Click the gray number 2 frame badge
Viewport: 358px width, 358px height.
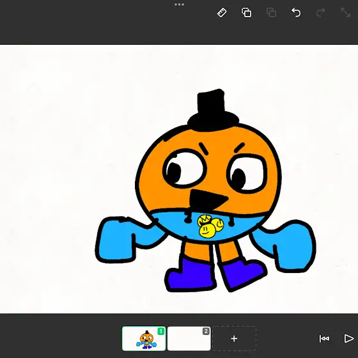pos(206,331)
